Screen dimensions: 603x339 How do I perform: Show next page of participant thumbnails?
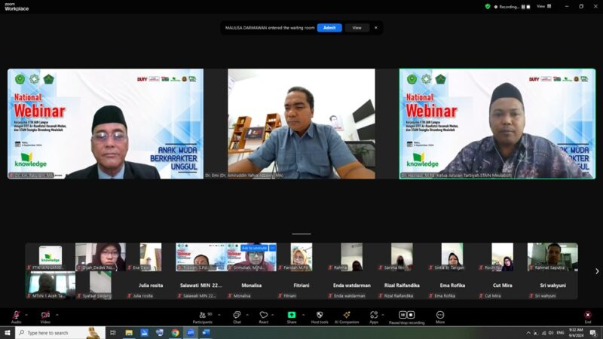pyautogui.click(x=597, y=271)
